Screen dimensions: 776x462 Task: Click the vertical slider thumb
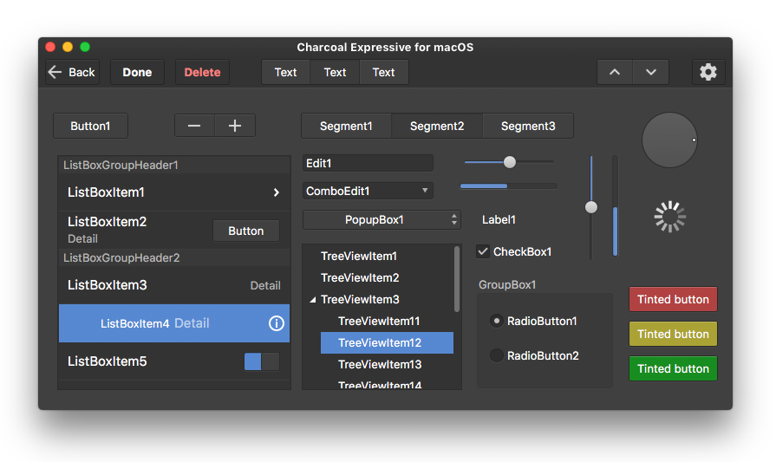(591, 207)
